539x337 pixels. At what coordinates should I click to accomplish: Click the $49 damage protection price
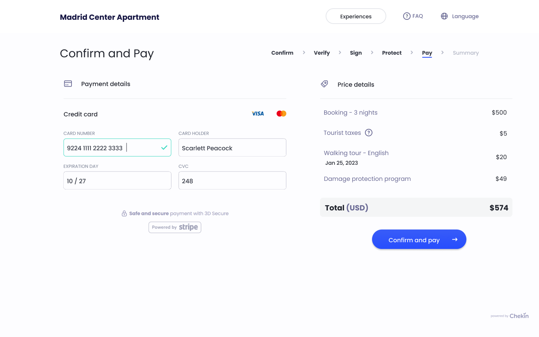pos(501,179)
